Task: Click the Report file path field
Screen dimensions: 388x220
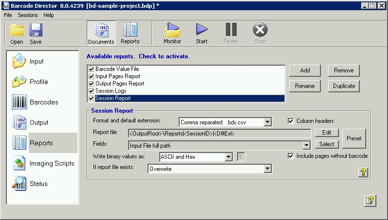Action: point(219,133)
